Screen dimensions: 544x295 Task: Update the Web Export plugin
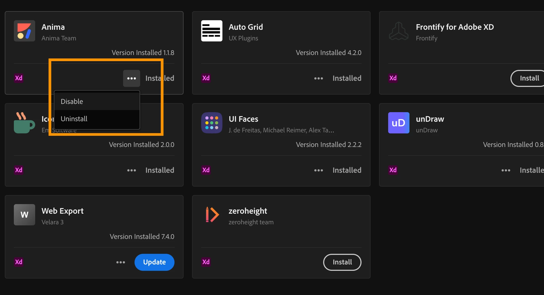tap(154, 262)
